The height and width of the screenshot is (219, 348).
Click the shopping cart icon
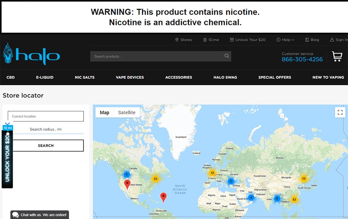(x=337, y=57)
